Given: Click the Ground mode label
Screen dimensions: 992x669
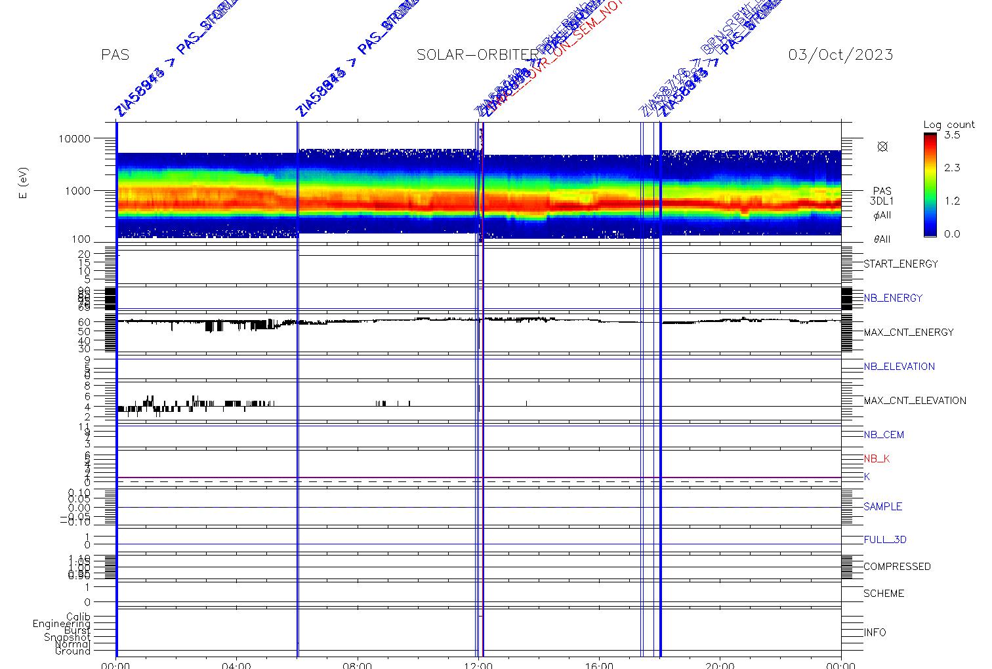Looking at the screenshot, I should point(73,651).
